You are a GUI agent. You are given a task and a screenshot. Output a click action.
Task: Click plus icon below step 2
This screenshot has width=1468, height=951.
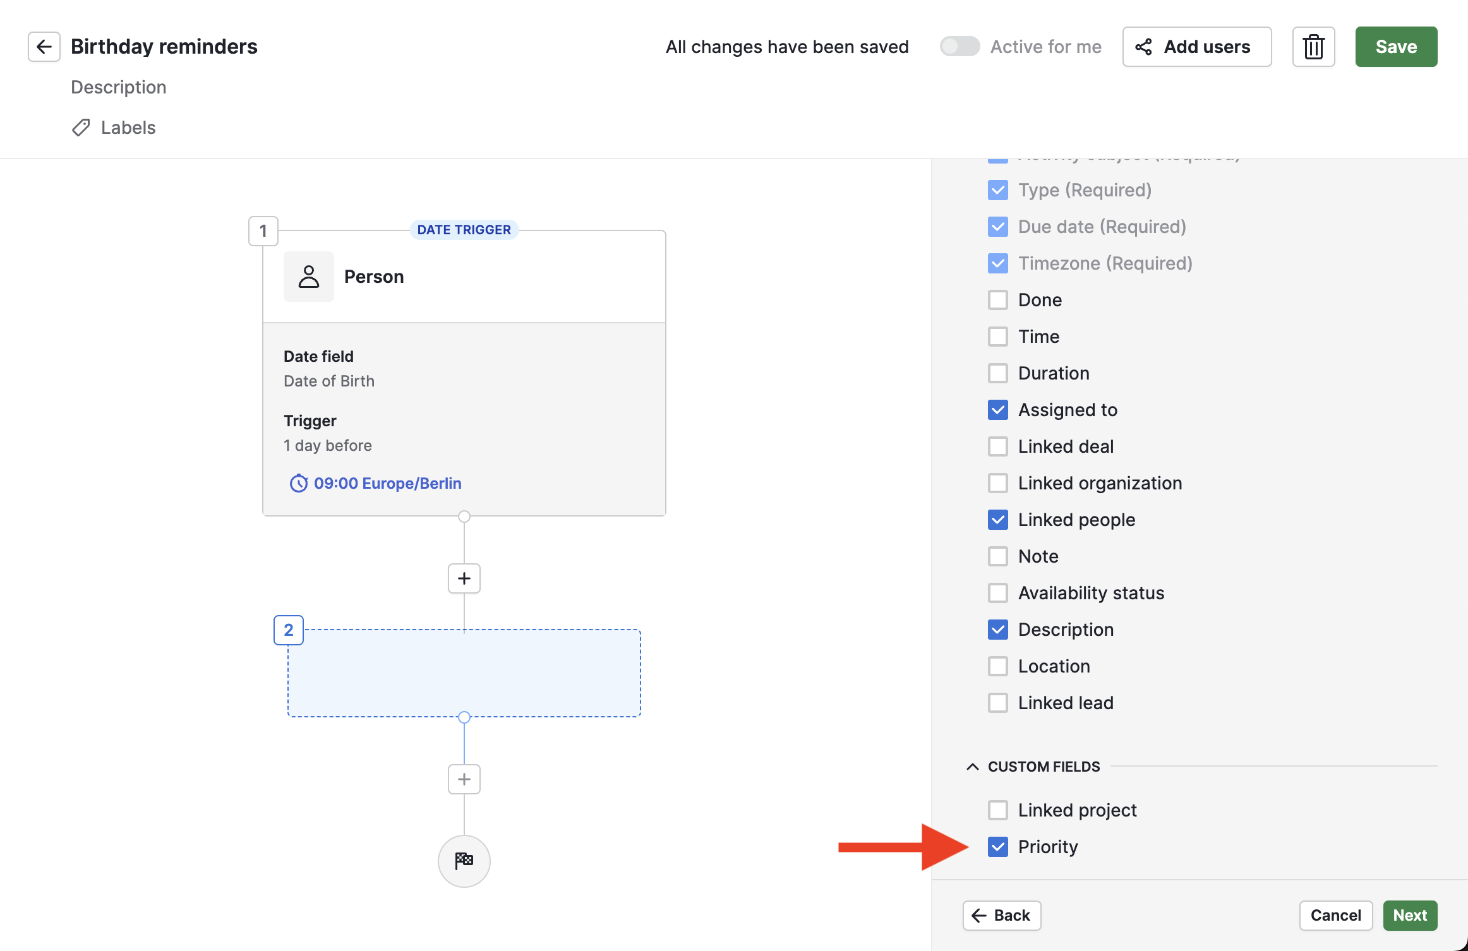tap(464, 779)
